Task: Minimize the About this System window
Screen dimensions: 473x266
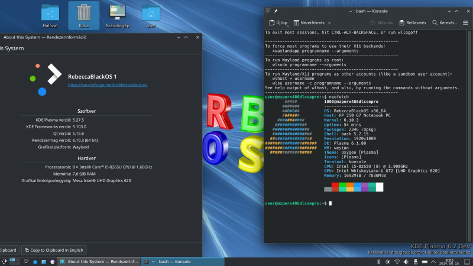Action: click(x=179, y=37)
